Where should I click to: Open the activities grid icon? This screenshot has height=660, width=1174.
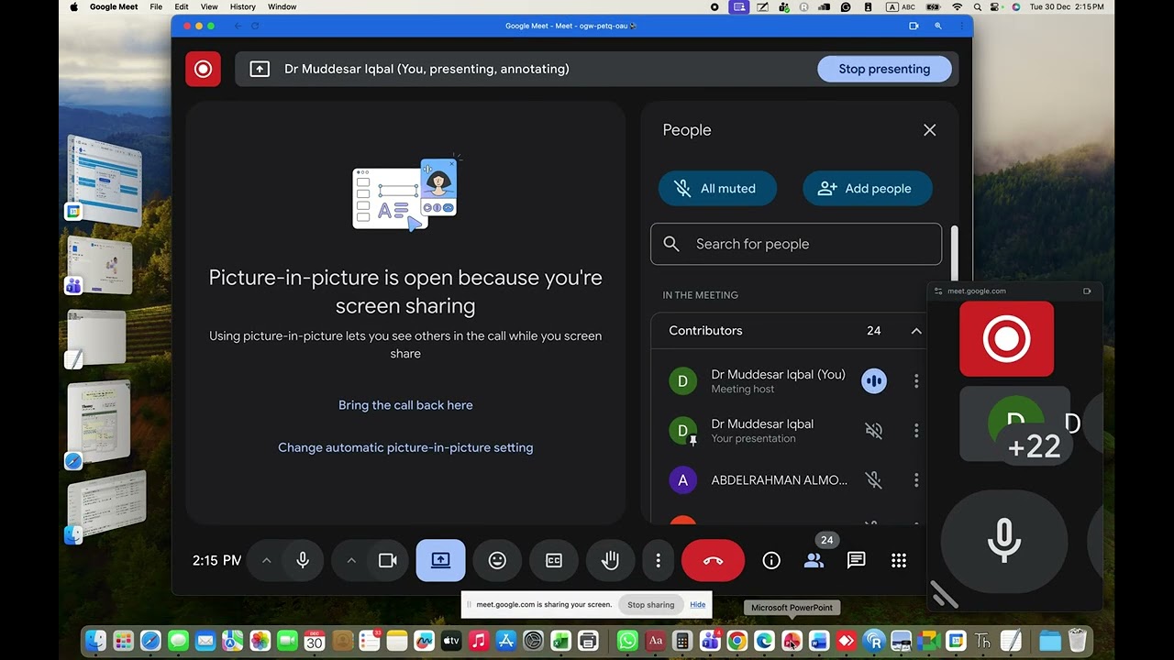[x=899, y=560]
